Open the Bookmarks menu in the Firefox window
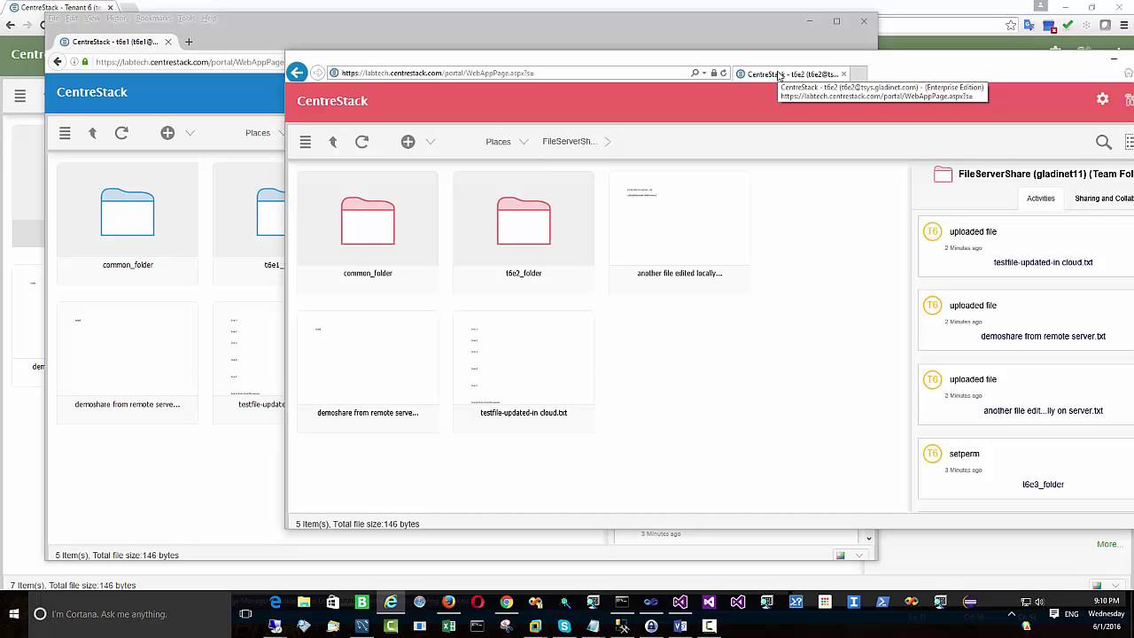Viewport: 1134px width, 638px height. tap(153, 18)
